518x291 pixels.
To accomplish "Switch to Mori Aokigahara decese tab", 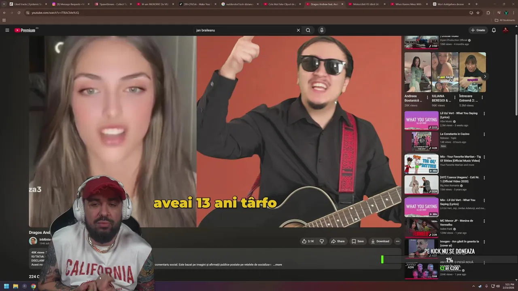I will pos(451,4).
